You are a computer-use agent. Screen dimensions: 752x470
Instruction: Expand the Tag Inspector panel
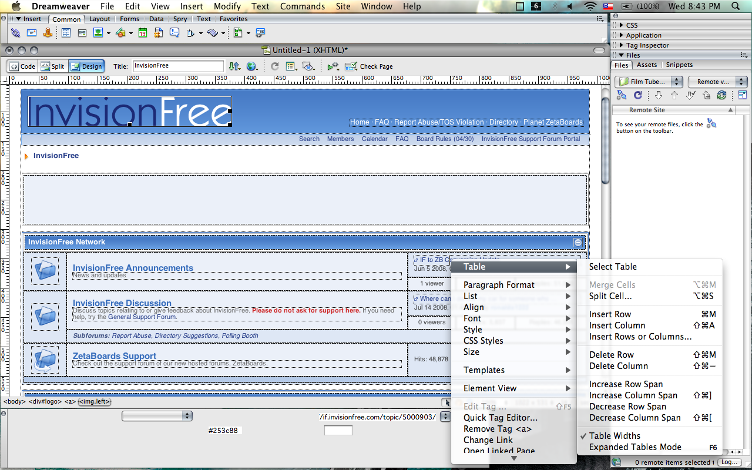(x=622, y=45)
